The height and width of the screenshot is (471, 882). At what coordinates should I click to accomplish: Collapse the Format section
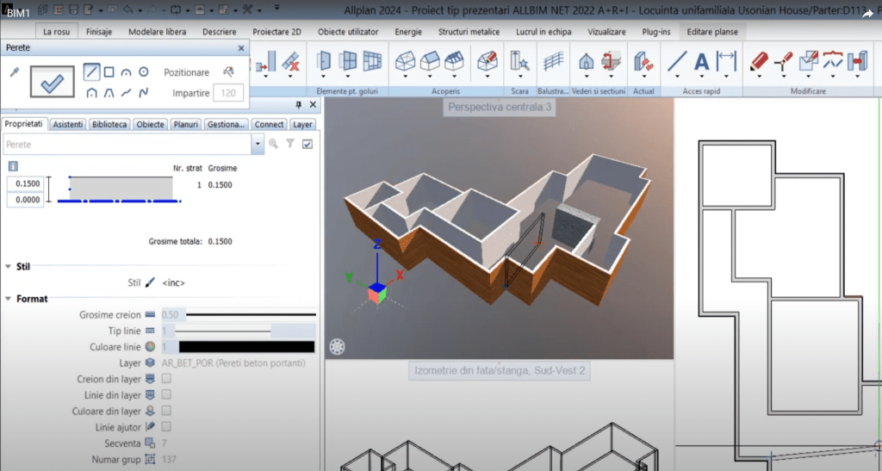9,299
